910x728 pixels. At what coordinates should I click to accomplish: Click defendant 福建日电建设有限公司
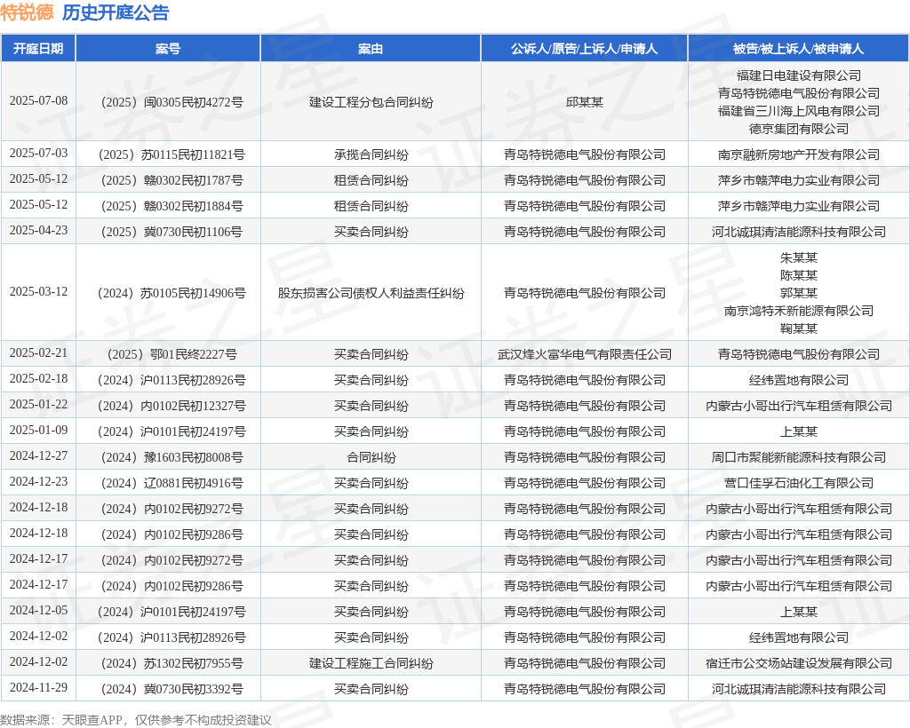point(799,75)
